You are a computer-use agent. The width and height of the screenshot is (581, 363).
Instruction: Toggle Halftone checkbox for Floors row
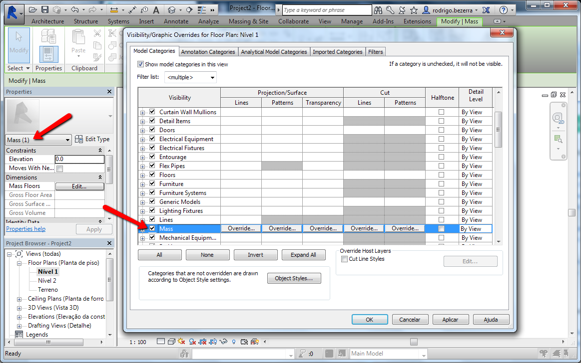point(441,175)
